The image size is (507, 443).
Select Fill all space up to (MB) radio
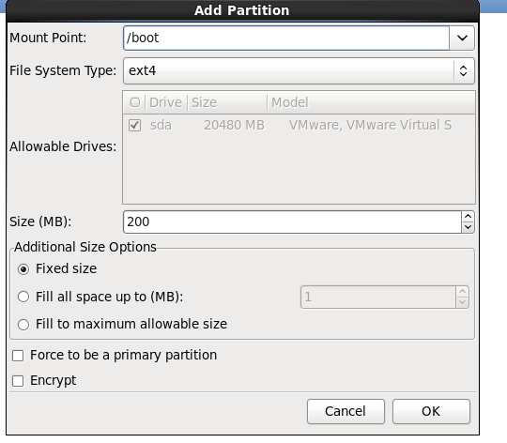click(23, 297)
